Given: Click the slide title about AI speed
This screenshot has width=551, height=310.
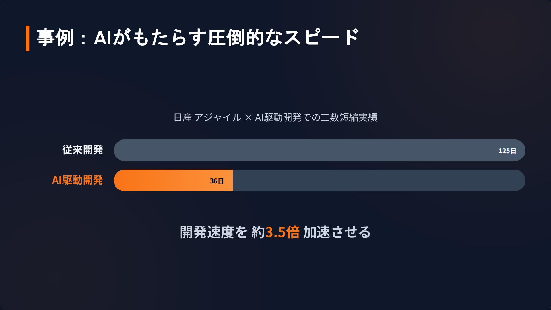Looking at the screenshot, I should 198,38.
